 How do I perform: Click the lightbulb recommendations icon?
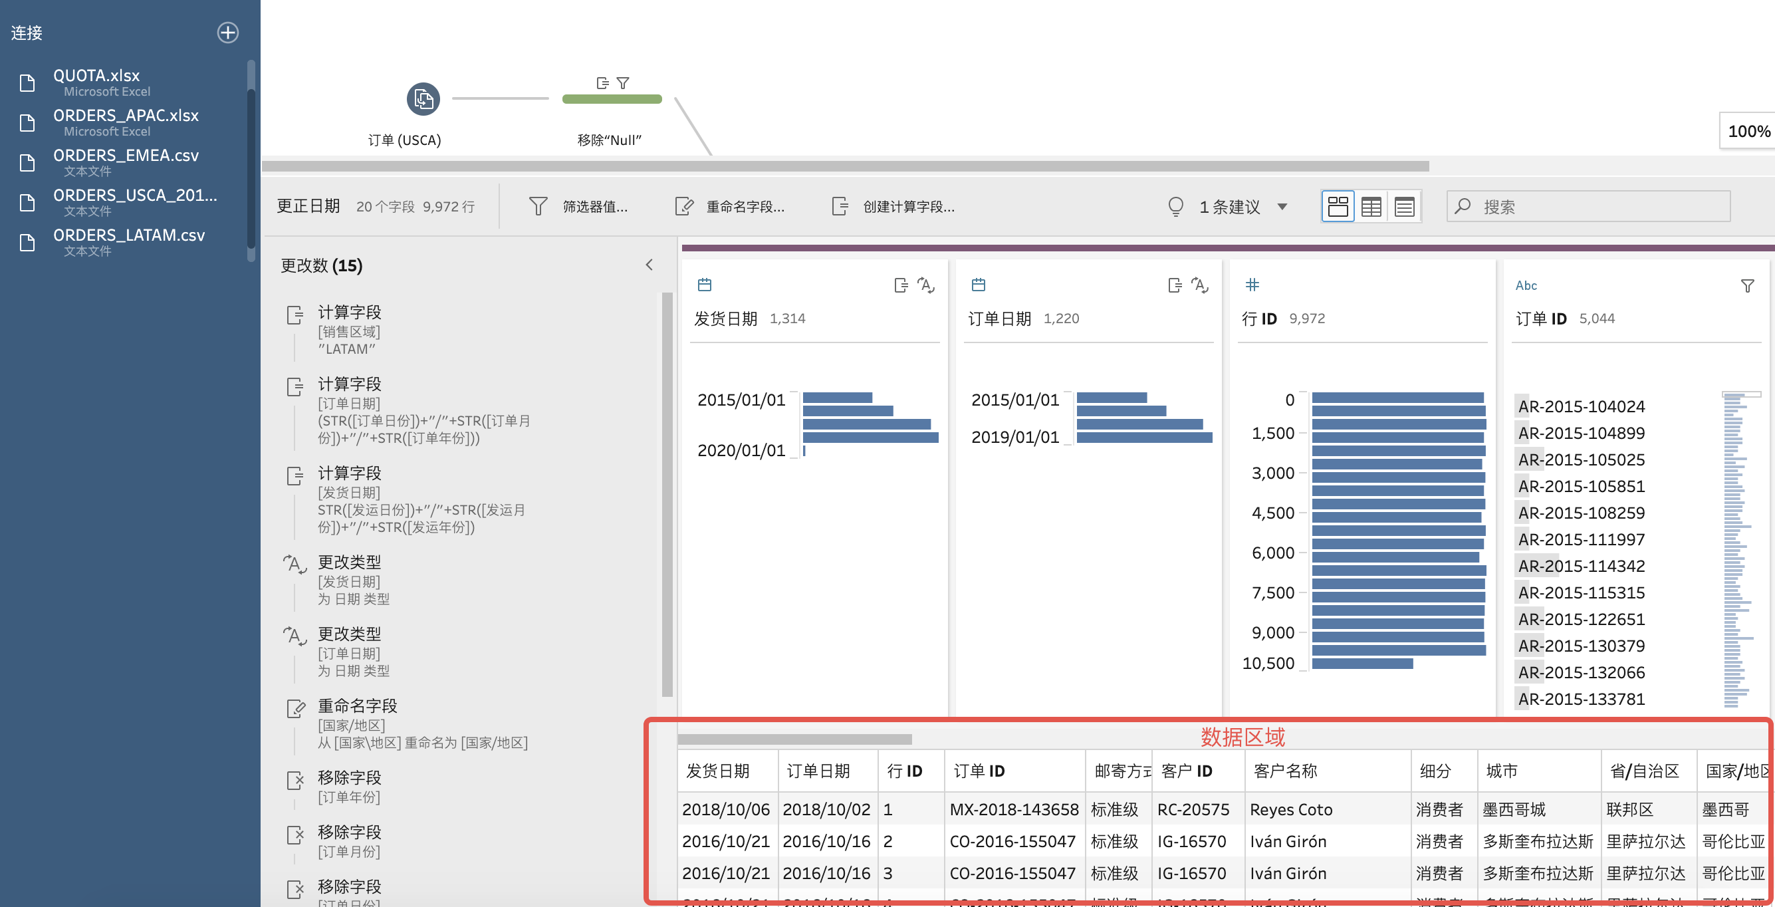point(1175,206)
